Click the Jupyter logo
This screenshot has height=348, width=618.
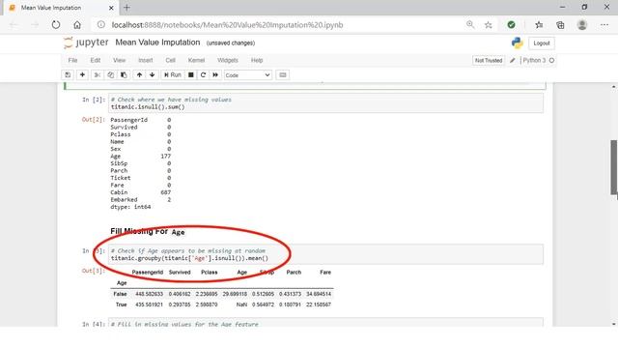86,43
